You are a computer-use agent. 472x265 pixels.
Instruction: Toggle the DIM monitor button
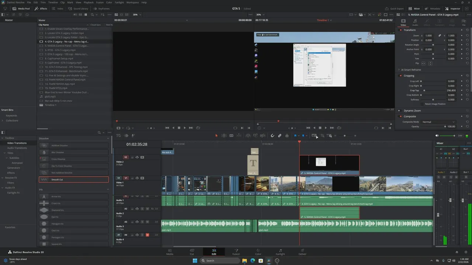[460, 136]
